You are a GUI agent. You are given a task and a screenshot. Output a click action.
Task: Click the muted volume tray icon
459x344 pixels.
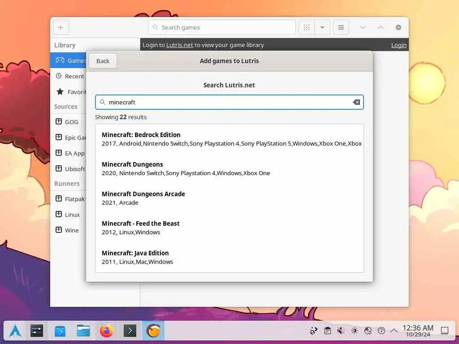(341, 331)
